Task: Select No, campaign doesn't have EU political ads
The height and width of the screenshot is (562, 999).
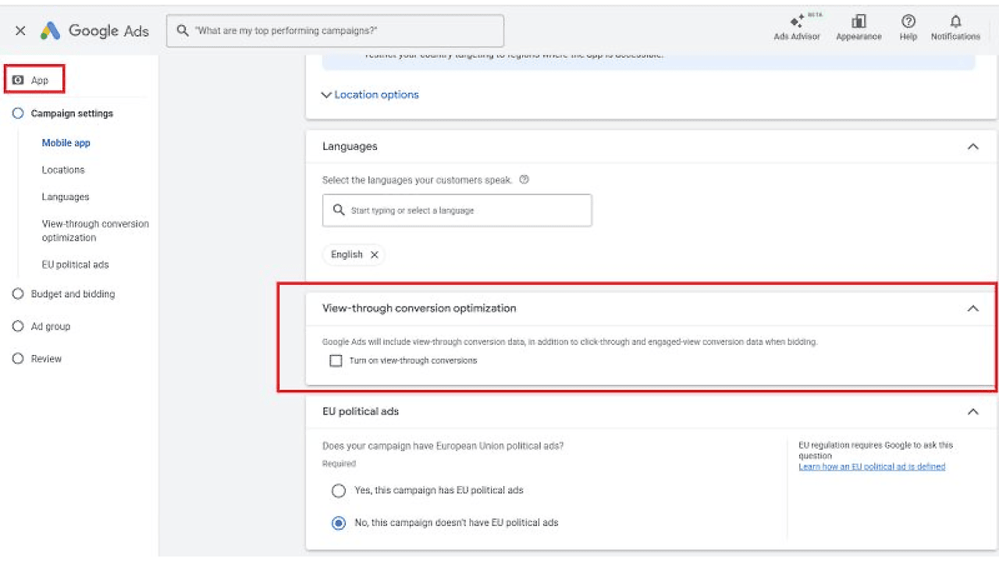Action: tap(339, 523)
